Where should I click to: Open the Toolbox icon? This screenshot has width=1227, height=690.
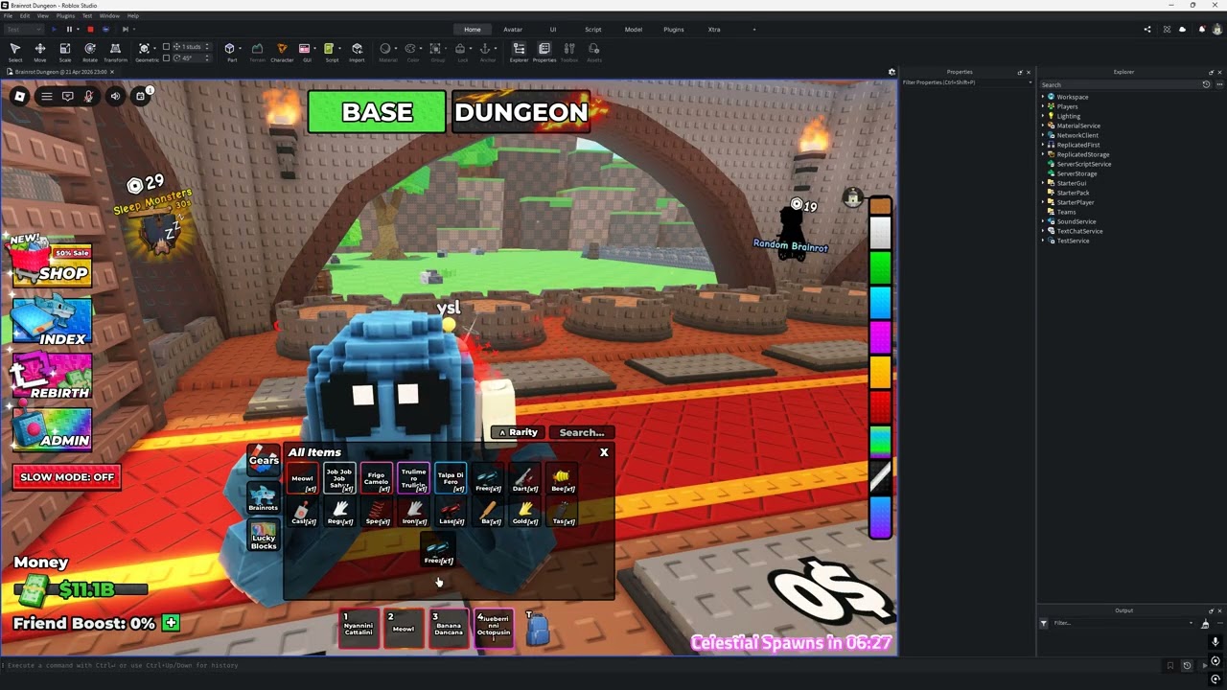[569, 52]
